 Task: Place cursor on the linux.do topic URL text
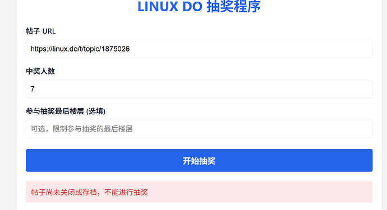pyautogui.click(x=80, y=49)
